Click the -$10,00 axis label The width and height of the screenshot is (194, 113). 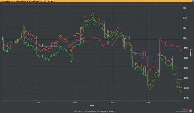tap(186, 88)
